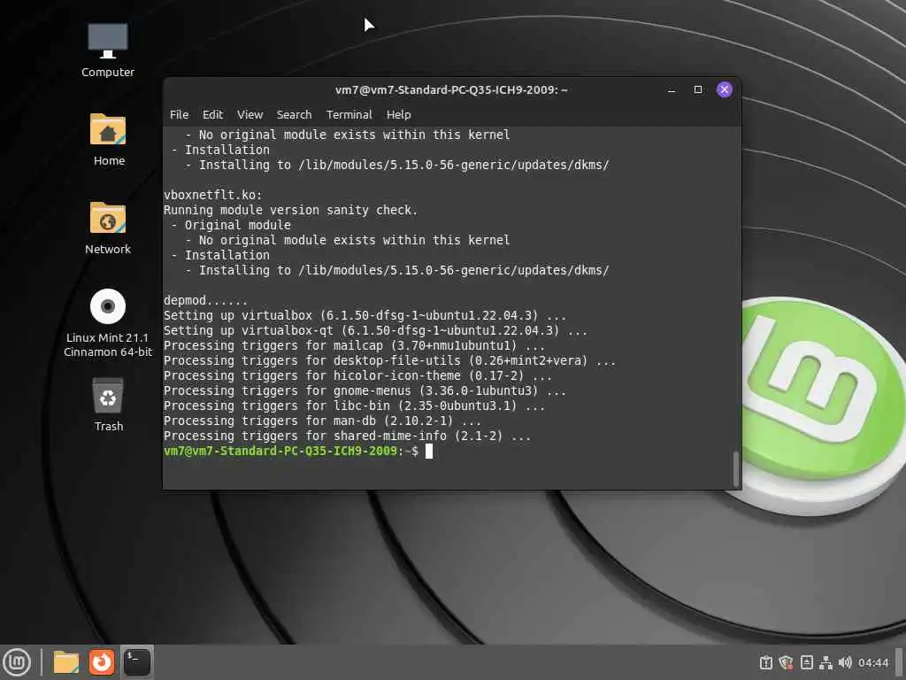Click the terminal vertical scrollbar handle

735,468
